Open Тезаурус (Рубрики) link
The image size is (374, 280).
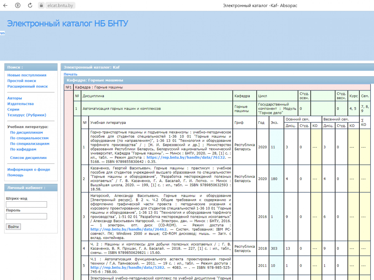click(27, 115)
